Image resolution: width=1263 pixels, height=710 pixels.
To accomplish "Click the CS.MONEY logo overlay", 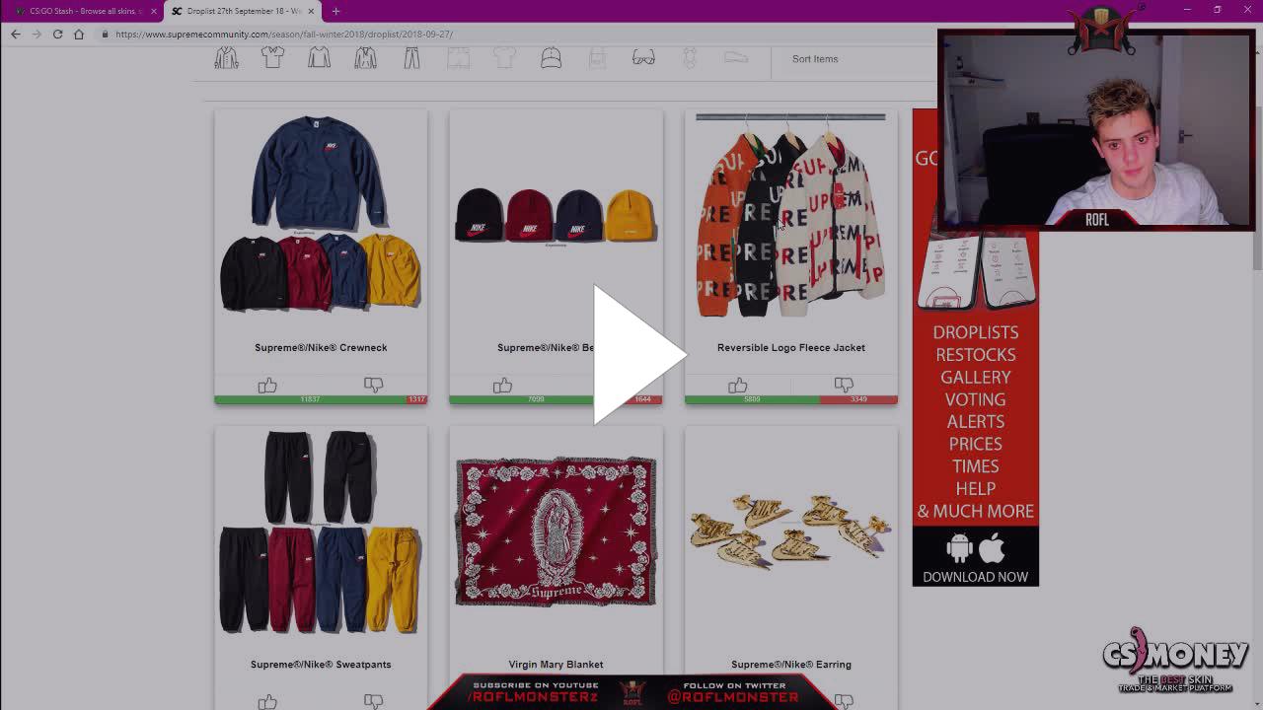I will [x=1175, y=659].
